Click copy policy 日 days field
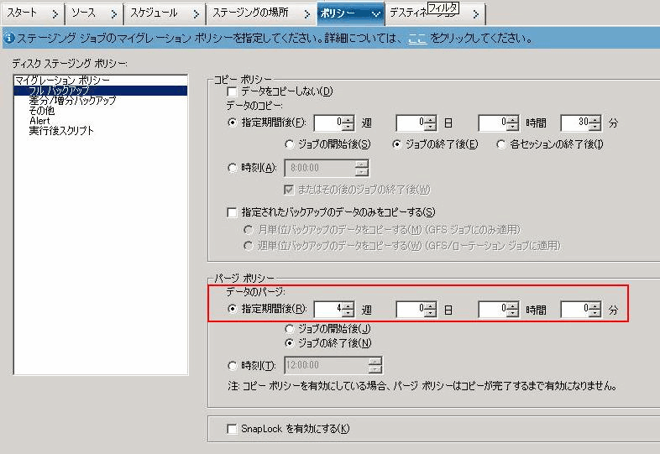The height and width of the screenshot is (454, 660). 411,123
